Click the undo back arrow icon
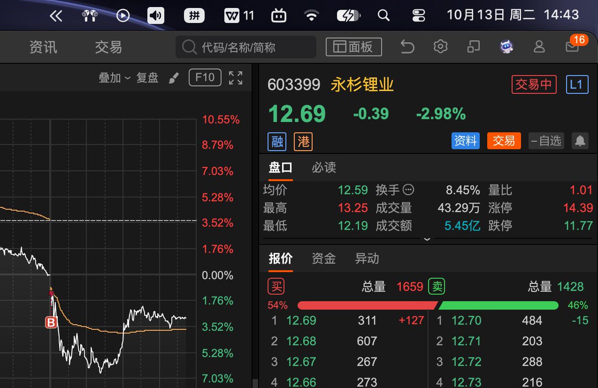This screenshot has height=388, width=598. coord(408,47)
